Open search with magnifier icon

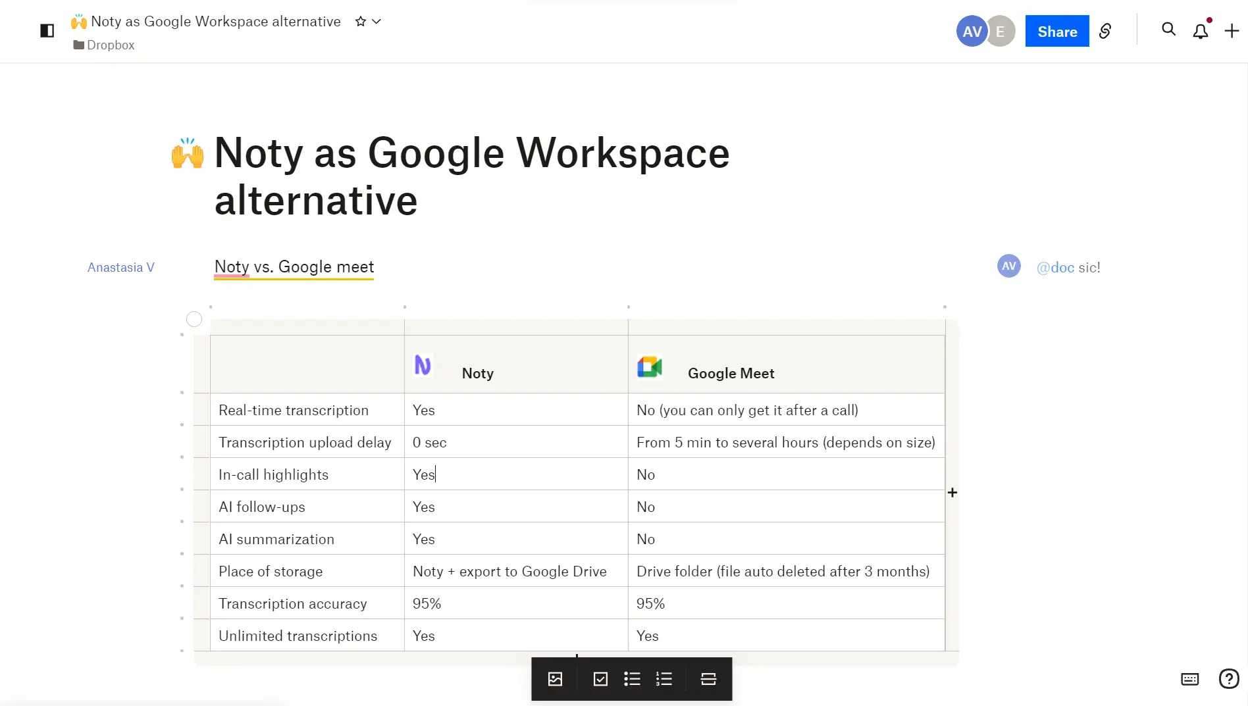click(1168, 30)
